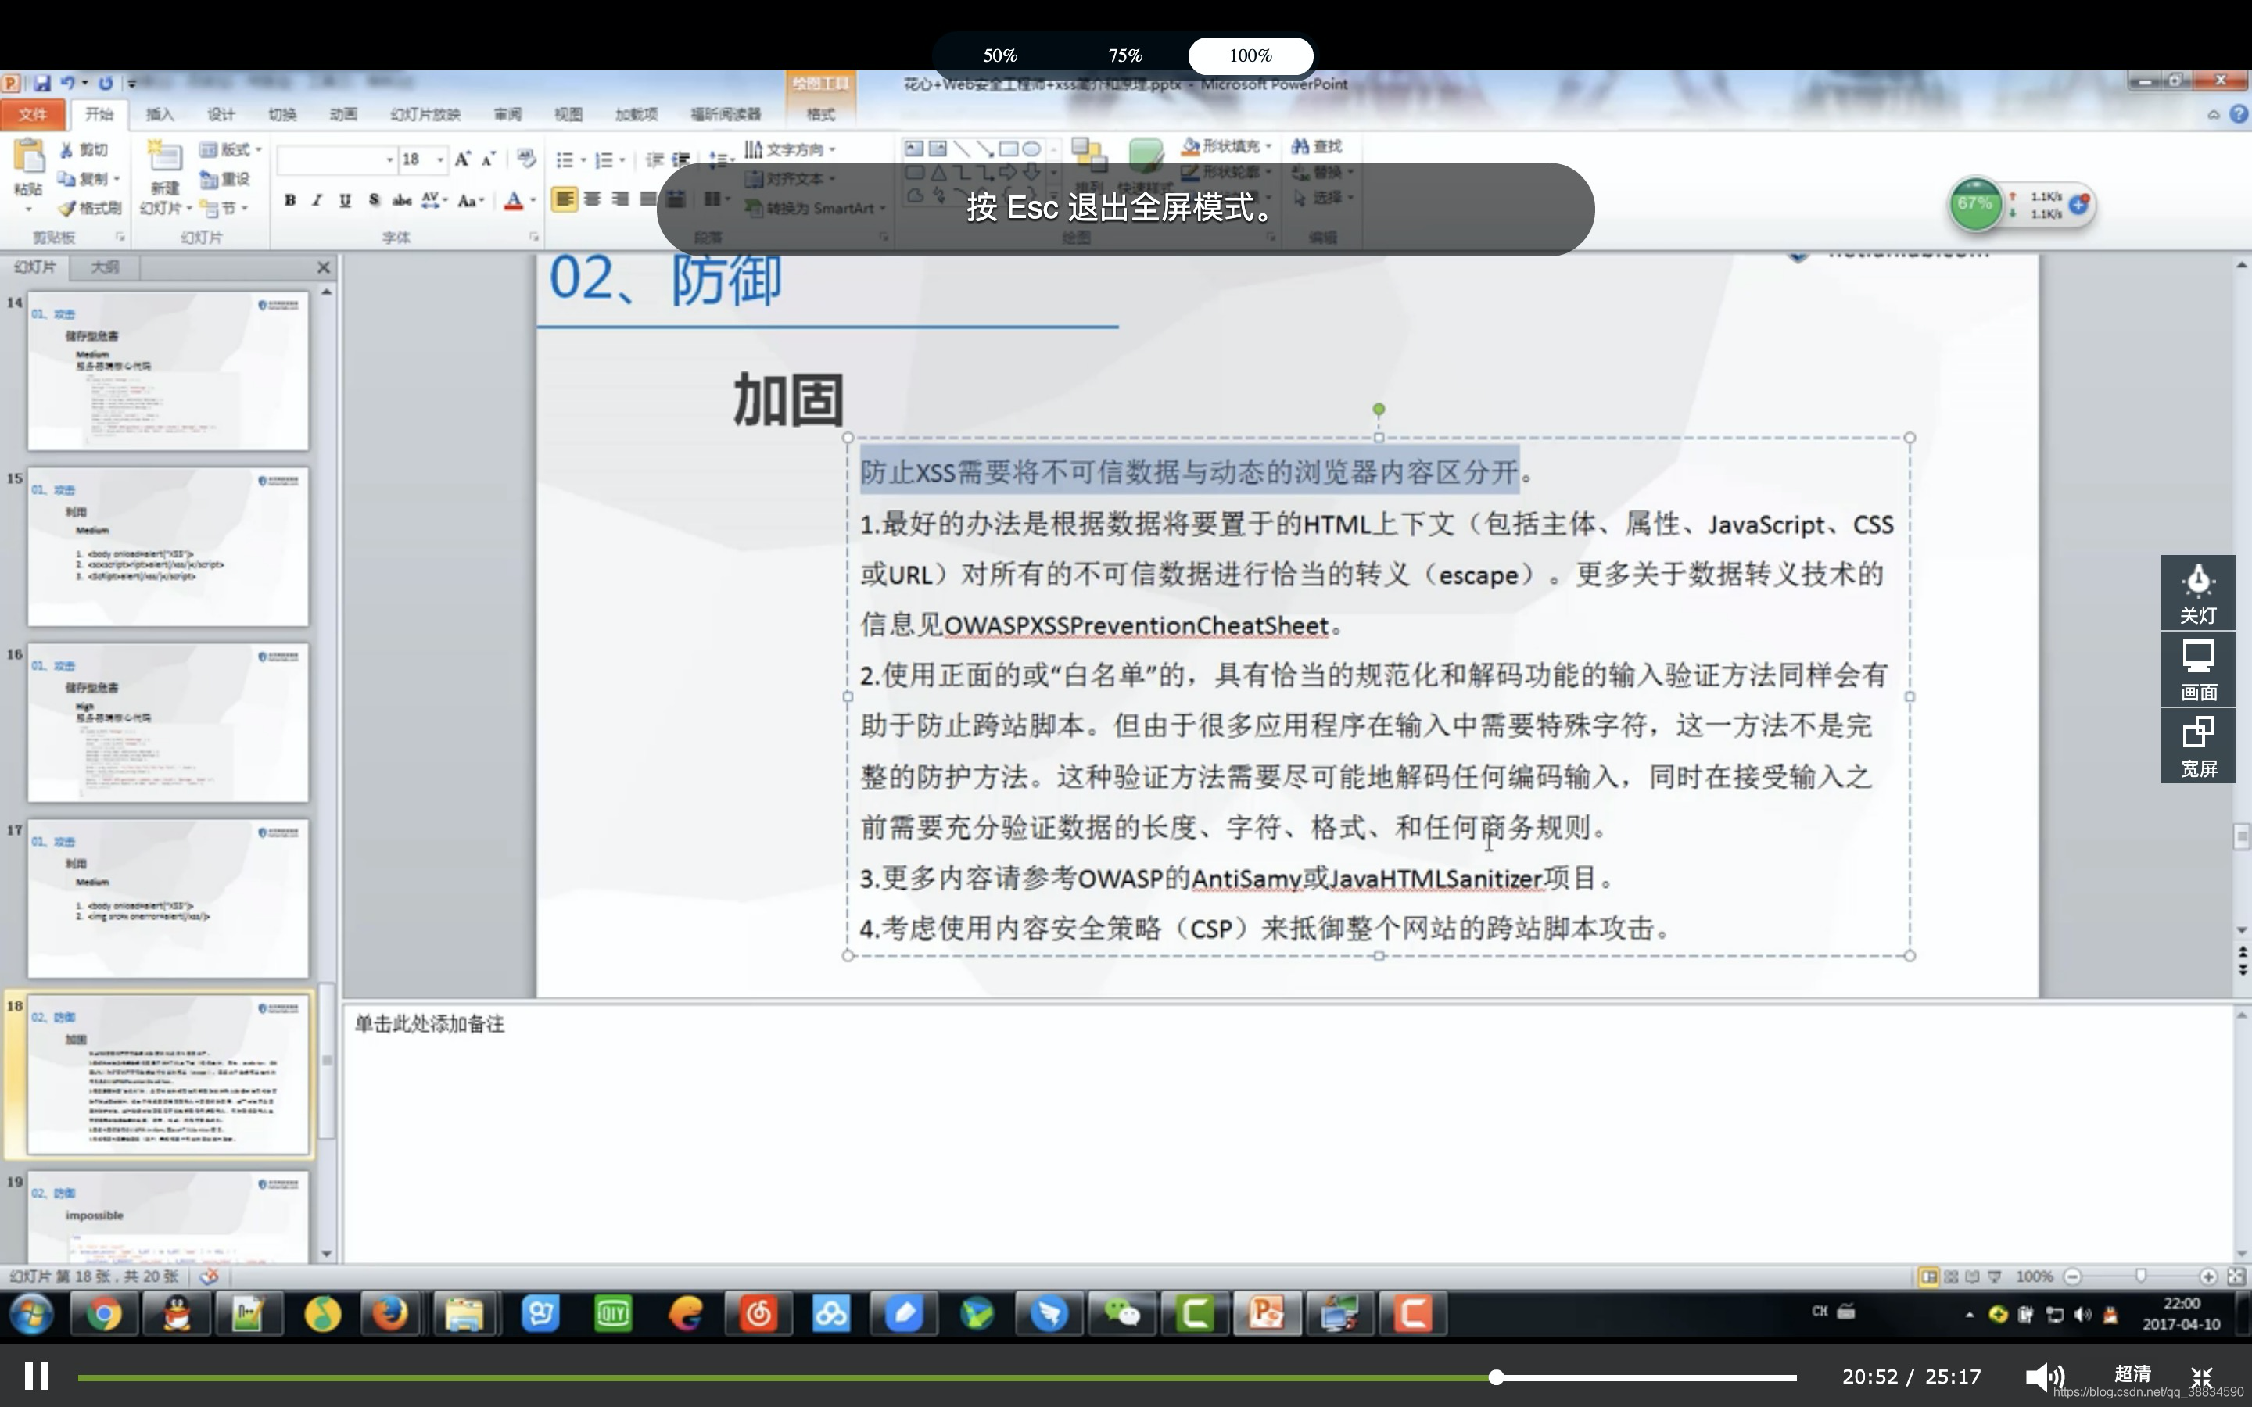The height and width of the screenshot is (1407, 2252).
Task: Select slide 16 thumbnail
Action: click(168, 723)
